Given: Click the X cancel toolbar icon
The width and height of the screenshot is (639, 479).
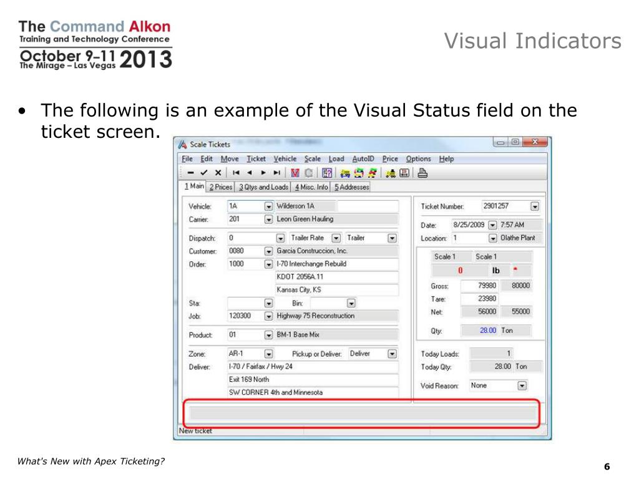Looking at the screenshot, I should click(x=218, y=173).
